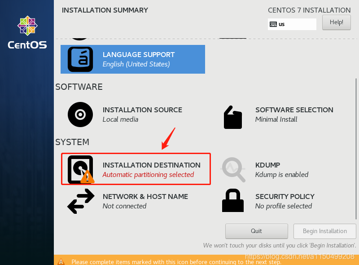359x265 pixels.
Task: Click the 'Kdump is enabled' status text
Action: (x=282, y=175)
